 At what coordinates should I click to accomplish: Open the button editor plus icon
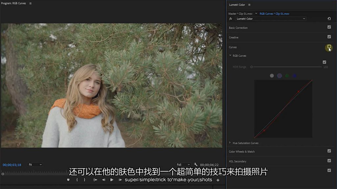coord(218,180)
